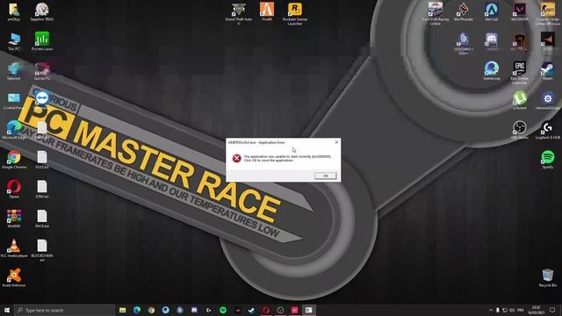Select the Microsoft Edge desktop shortcut
562x316 pixels.
(14, 130)
